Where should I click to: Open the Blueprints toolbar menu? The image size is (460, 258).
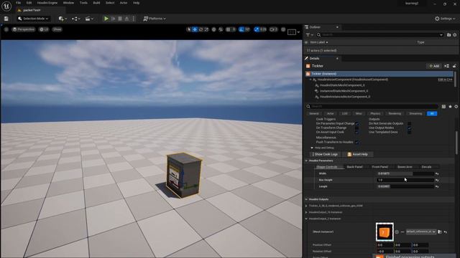pos(75,19)
